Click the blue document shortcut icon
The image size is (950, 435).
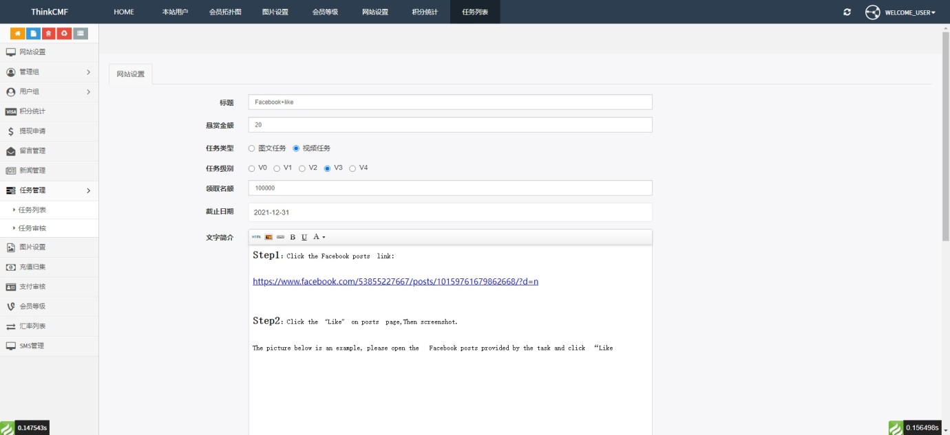click(33, 33)
